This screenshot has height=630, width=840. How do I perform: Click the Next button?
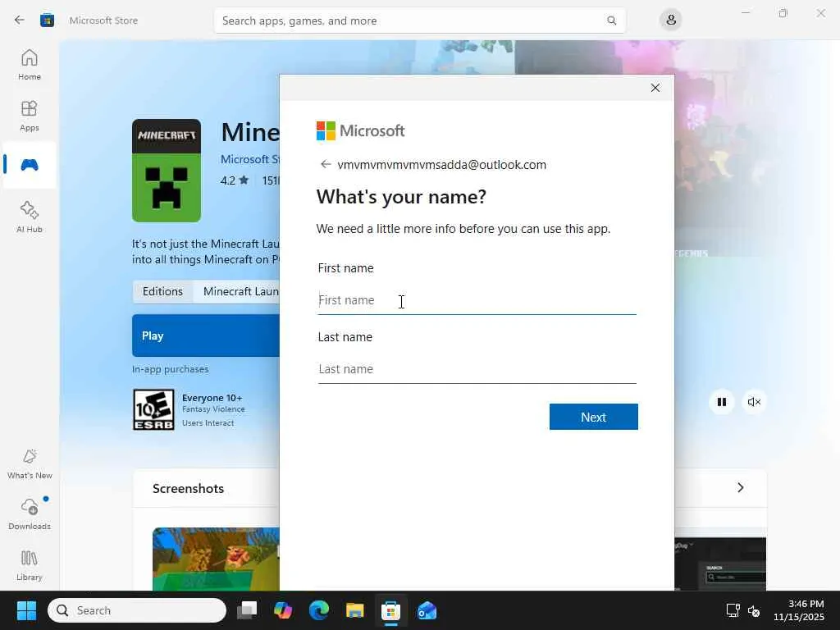click(x=594, y=417)
